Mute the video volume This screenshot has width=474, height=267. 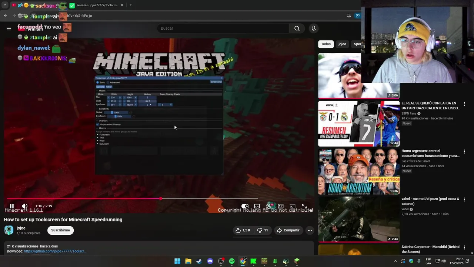pyautogui.click(x=24, y=206)
